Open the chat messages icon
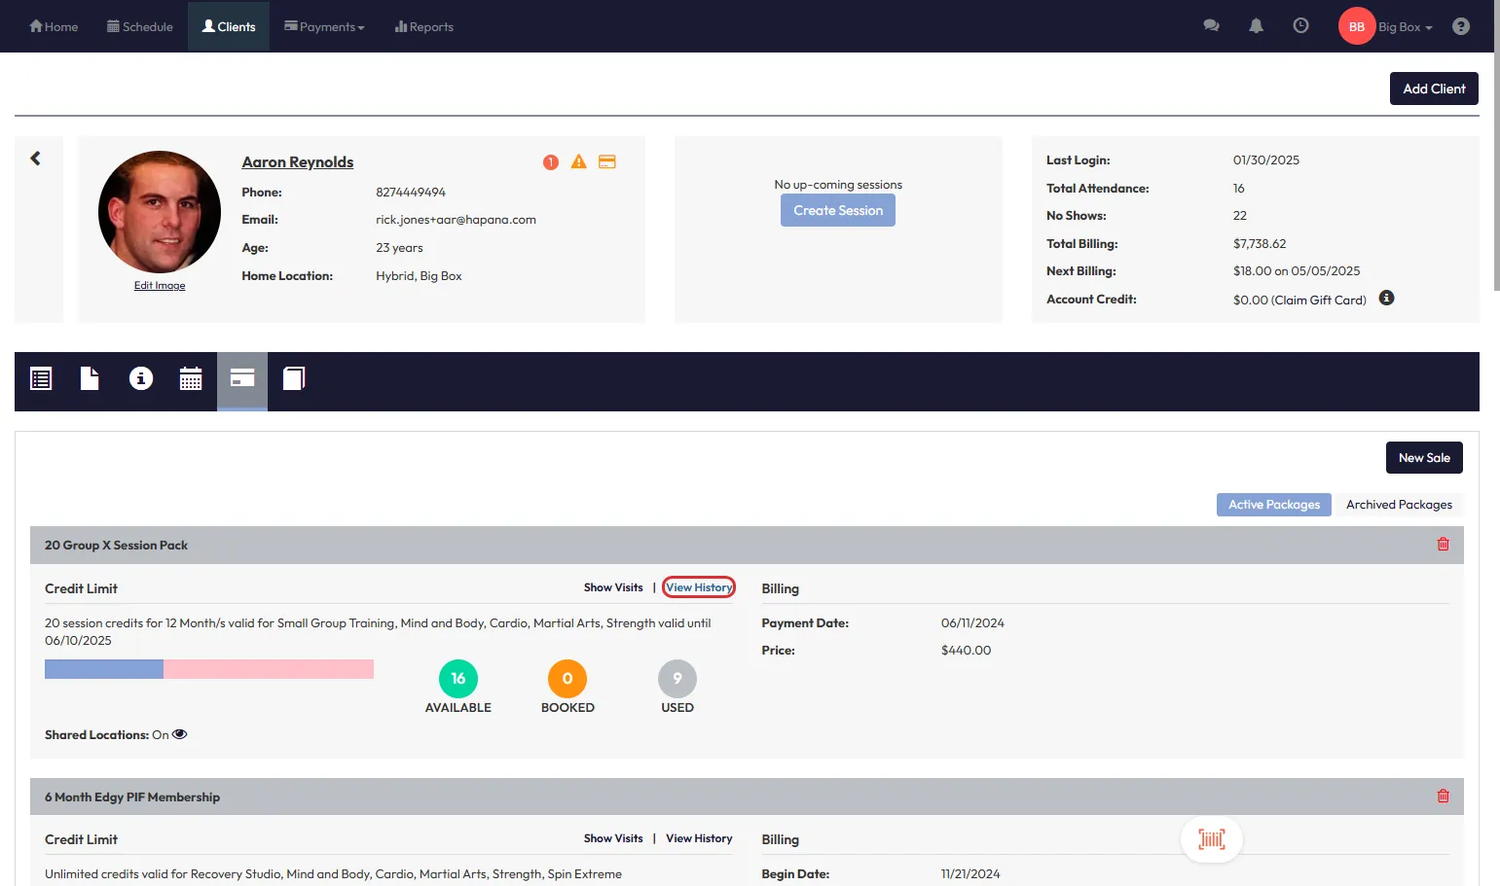Image resolution: width=1500 pixels, height=886 pixels. 1211,26
